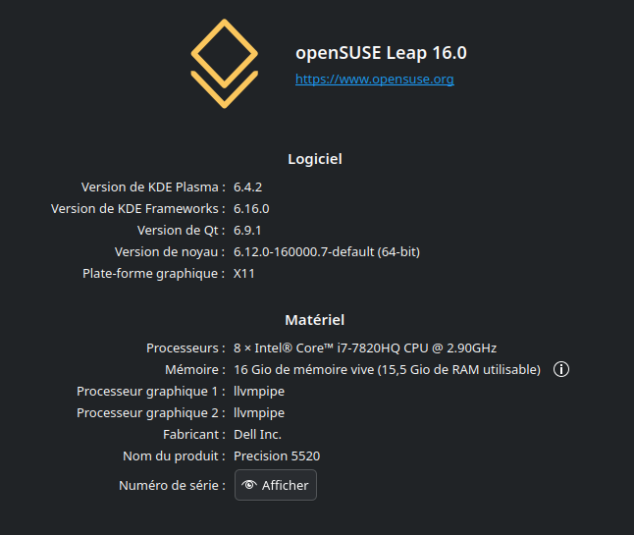Click the 16 Gio memory value
Image resolution: width=634 pixels, height=535 pixels.
[x=387, y=369]
